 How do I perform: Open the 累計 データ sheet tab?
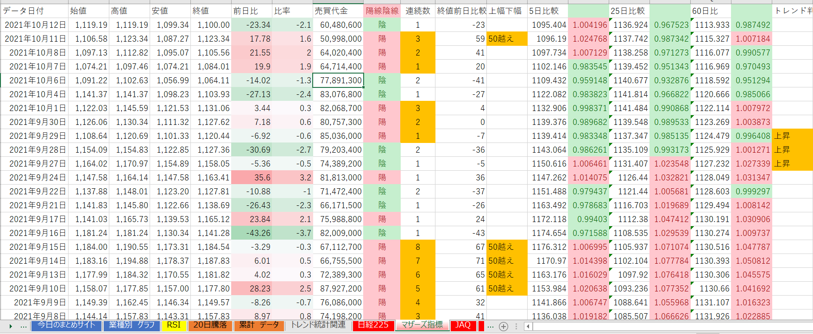tap(259, 325)
